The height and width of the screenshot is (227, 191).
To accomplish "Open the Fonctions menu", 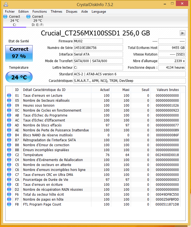I will tap(40, 12).
